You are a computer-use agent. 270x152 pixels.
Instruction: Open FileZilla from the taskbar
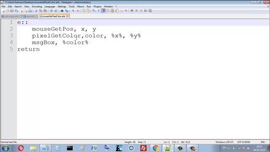[143, 148]
